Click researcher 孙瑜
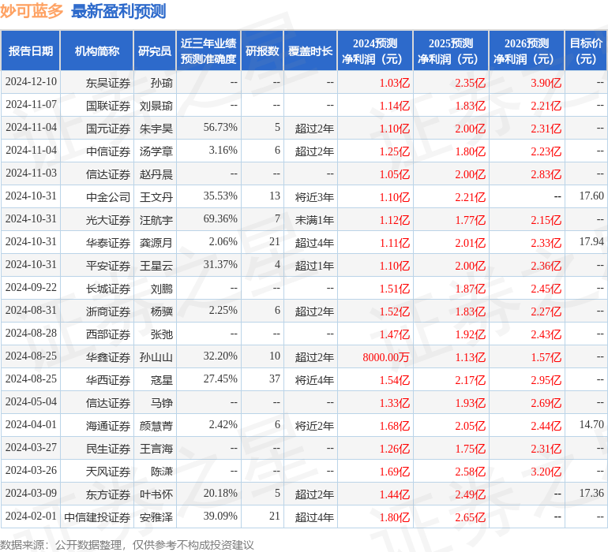The width and height of the screenshot is (608, 552). [162, 83]
